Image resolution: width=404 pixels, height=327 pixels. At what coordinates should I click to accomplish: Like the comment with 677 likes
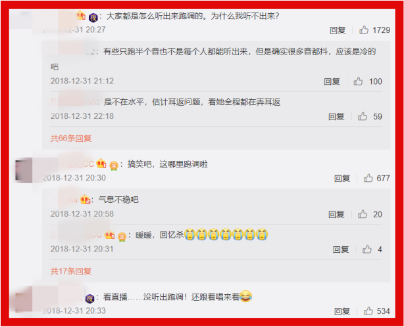click(x=368, y=178)
